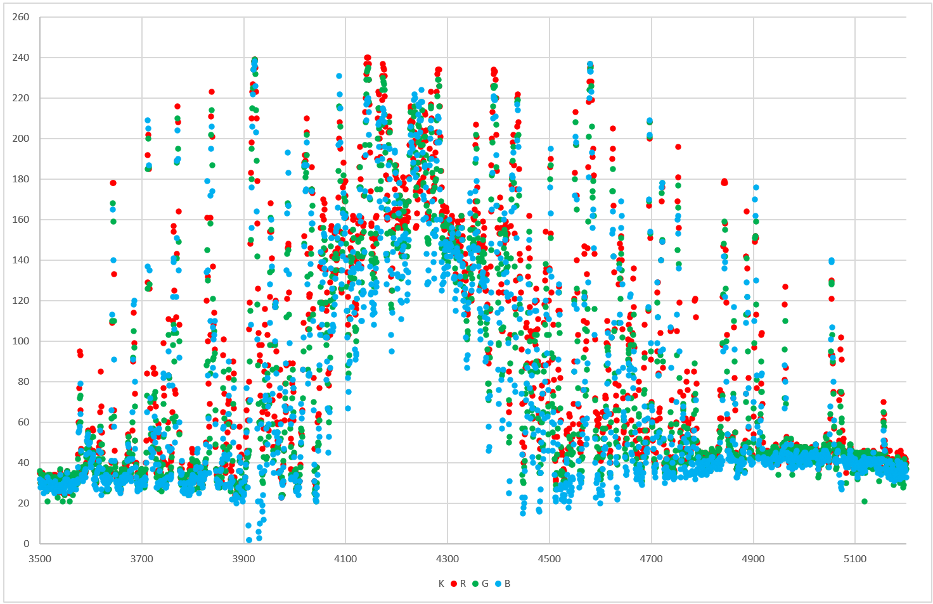Select the R legend label text
933x604 pixels.
pyautogui.click(x=463, y=584)
